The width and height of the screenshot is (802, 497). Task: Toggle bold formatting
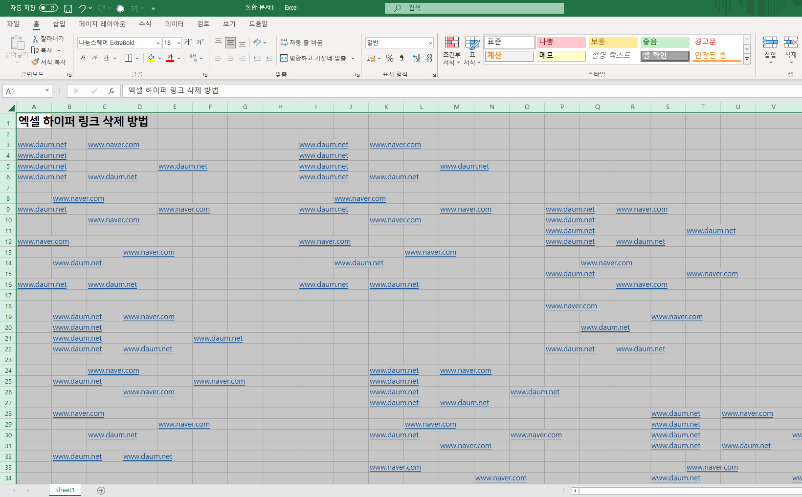[x=83, y=58]
